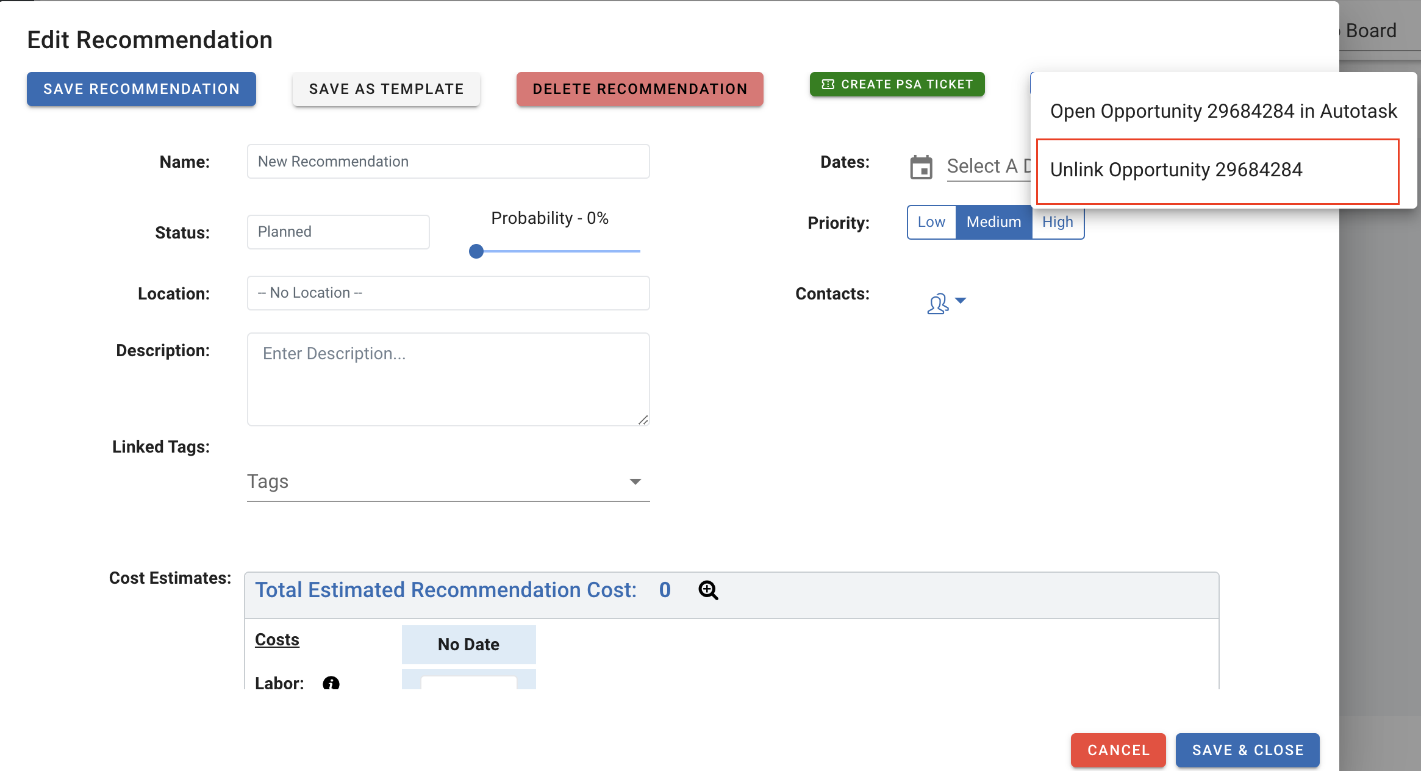
Task: Click the resize handle on Description box
Action: coord(645,420)
